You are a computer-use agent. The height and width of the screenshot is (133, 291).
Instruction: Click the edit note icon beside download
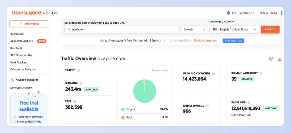[271, 59]
